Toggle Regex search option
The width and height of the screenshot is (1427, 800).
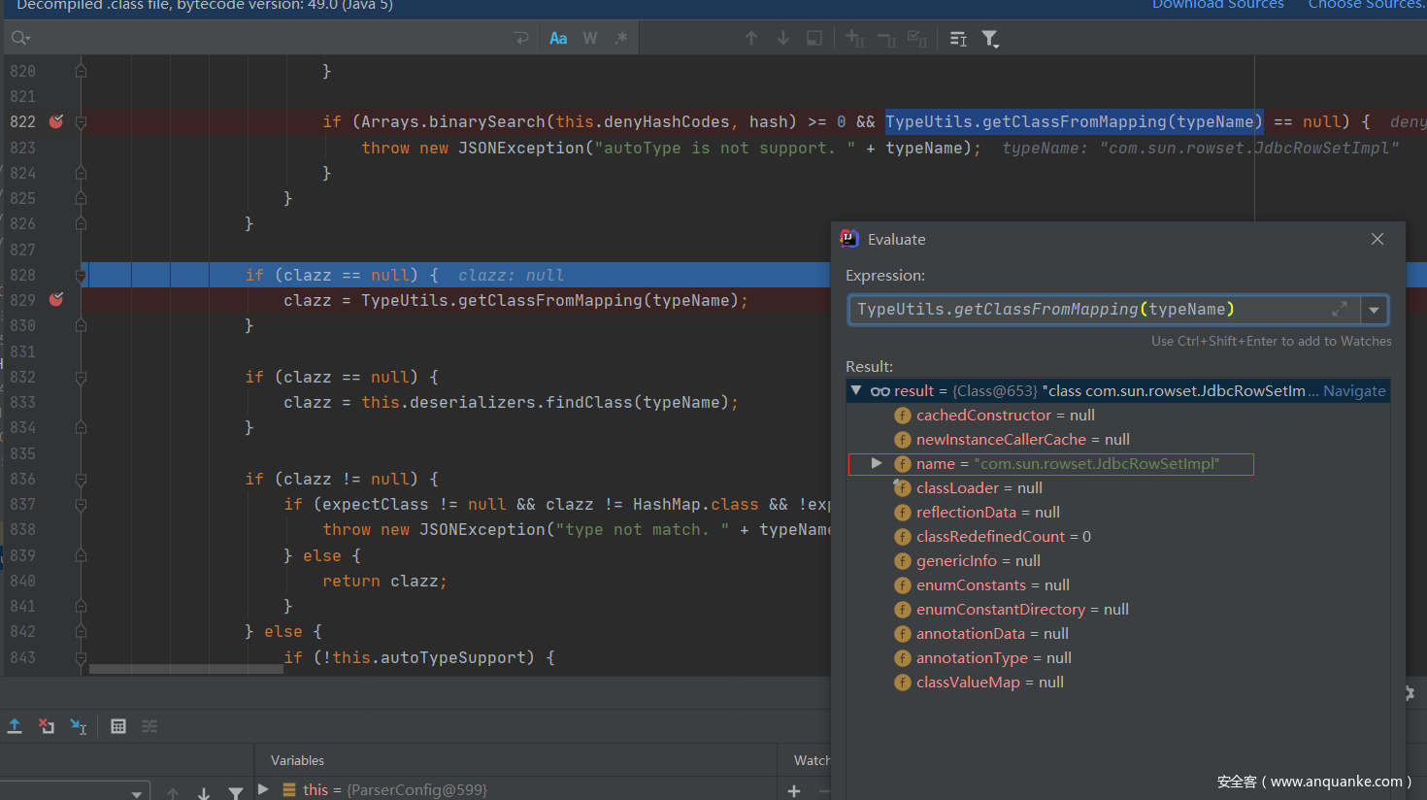click(x=621, y=39)
